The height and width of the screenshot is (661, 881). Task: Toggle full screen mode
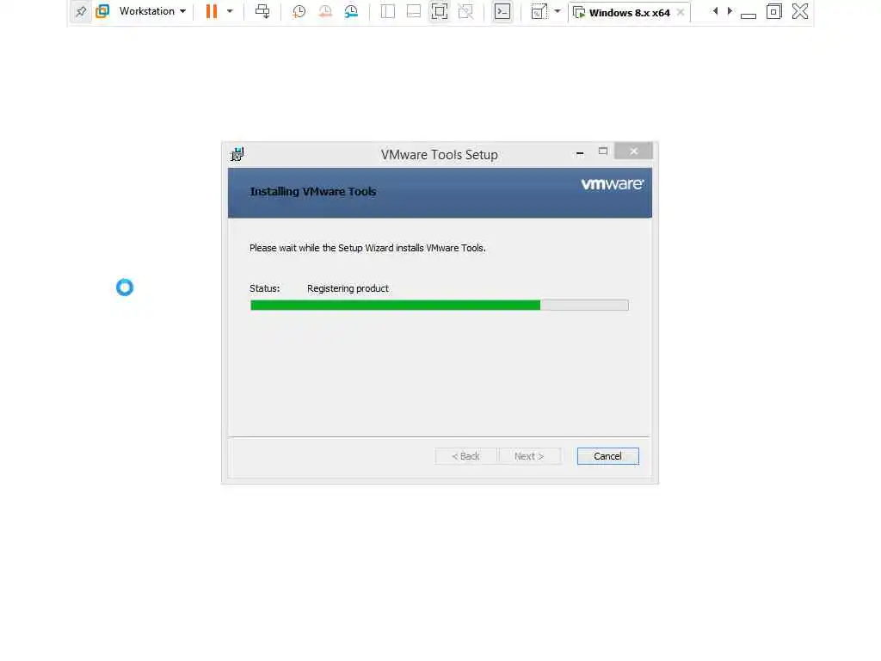[440, 11]
